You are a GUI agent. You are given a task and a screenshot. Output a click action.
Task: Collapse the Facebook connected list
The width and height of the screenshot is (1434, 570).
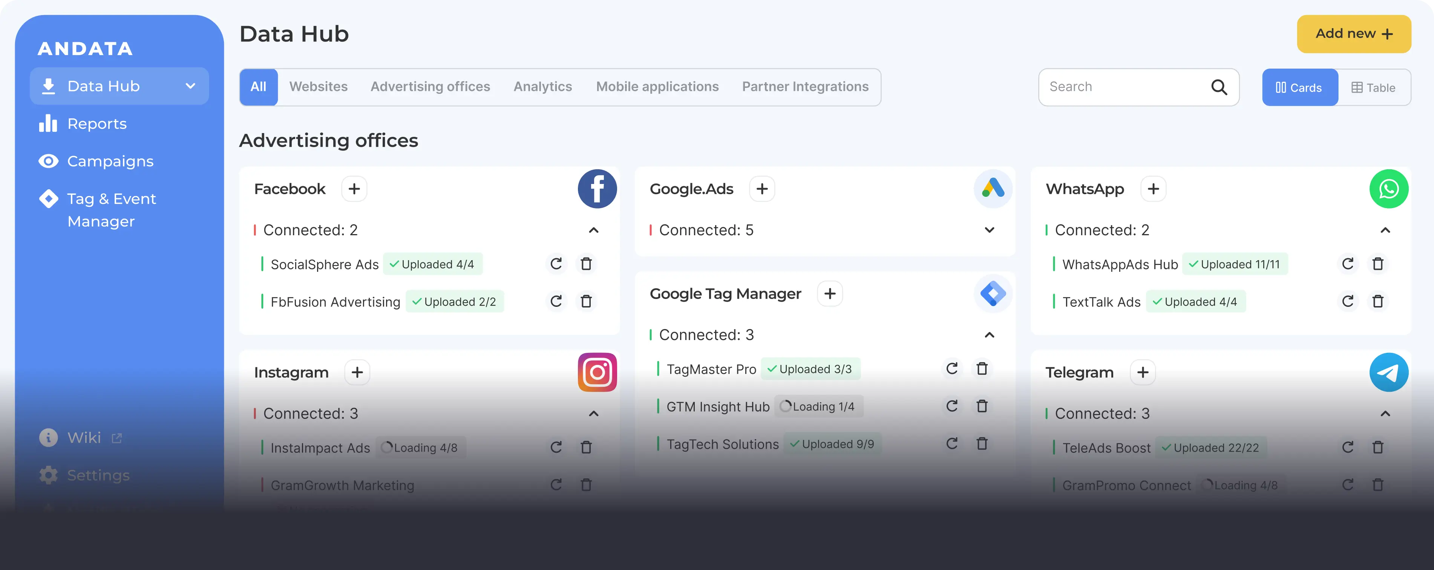(x=593, y=230)
